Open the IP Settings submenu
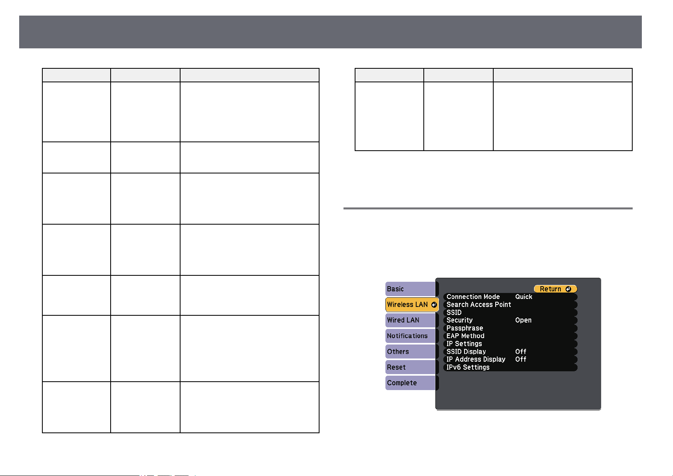This screenshot has height=476, width=673. click(x=510, y=344)
